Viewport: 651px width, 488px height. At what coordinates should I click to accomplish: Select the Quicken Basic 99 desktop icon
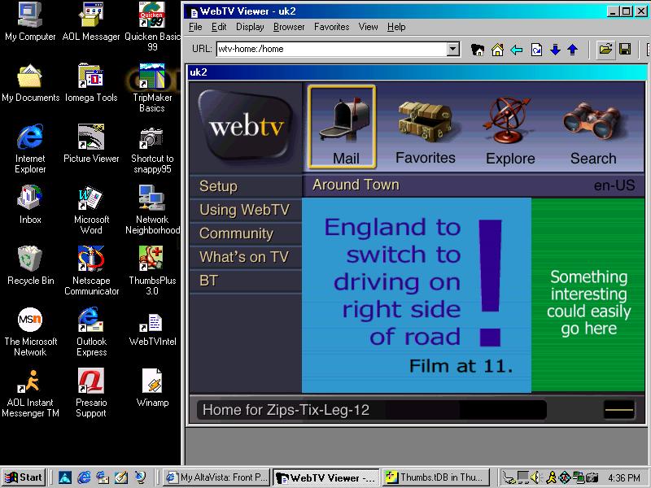[x=152, y=27]
